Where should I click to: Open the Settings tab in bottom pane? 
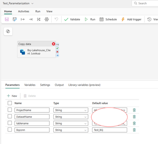click(45, 85)
